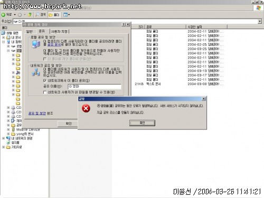Select the row dated 2004-03-13
Screen dimensions: 264x198
(x=179, y=71)
